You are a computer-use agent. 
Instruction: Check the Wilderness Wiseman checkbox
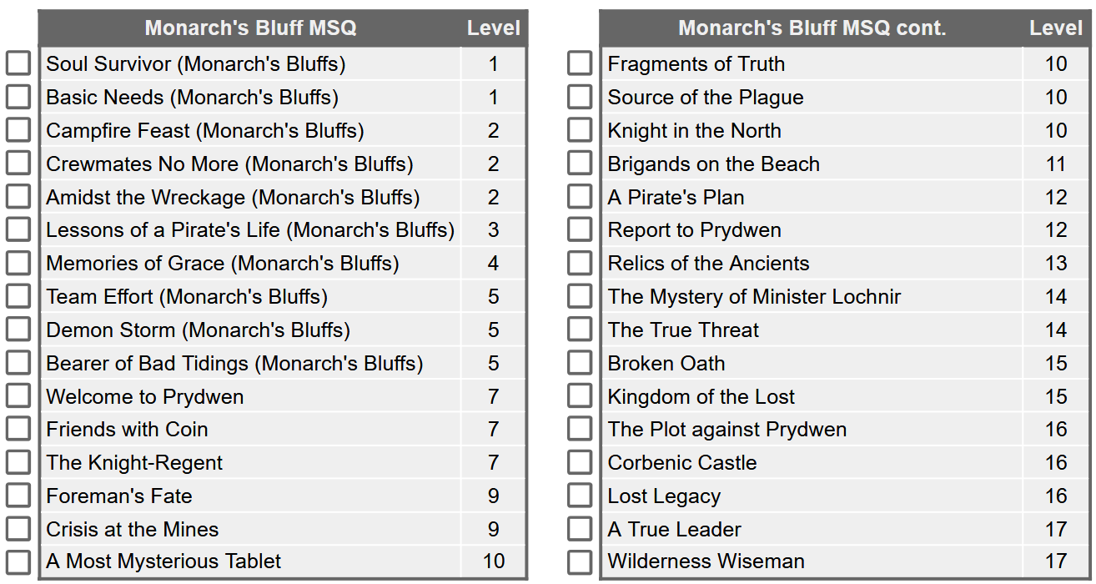point(580,561)
